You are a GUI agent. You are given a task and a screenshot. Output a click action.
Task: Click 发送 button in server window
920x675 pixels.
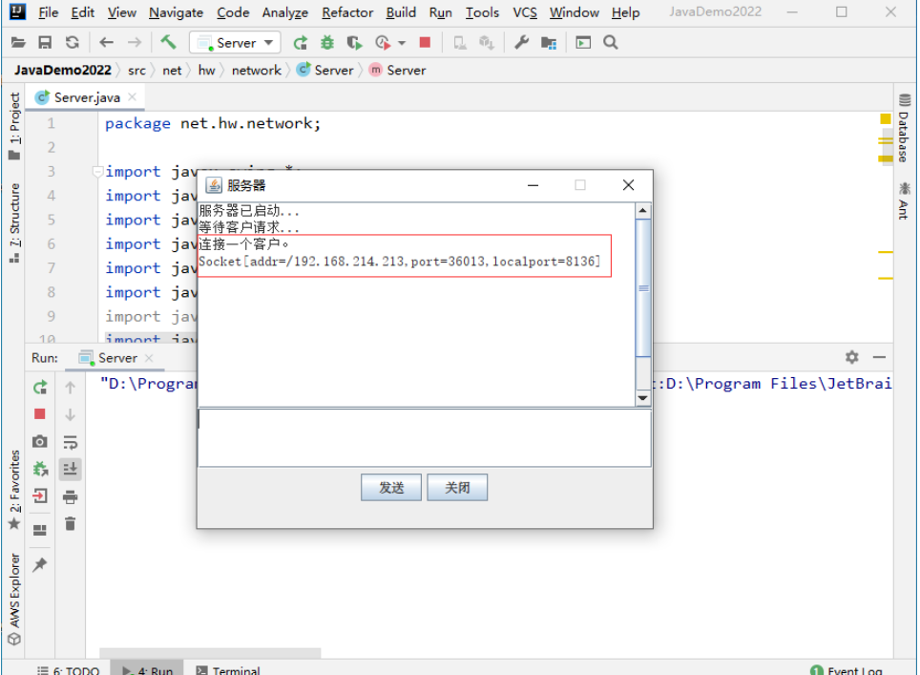click(x=390, y=487)
